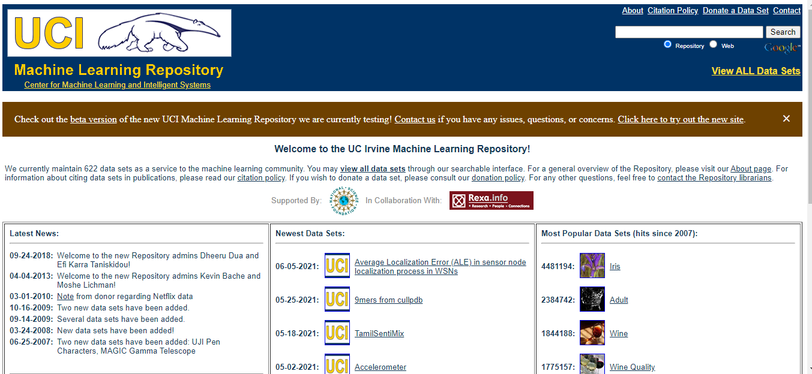The height and width of the screenshot is (374, 812).
Task: Open 9mers from cullpdb dataset link
Action: coord(388,300)
